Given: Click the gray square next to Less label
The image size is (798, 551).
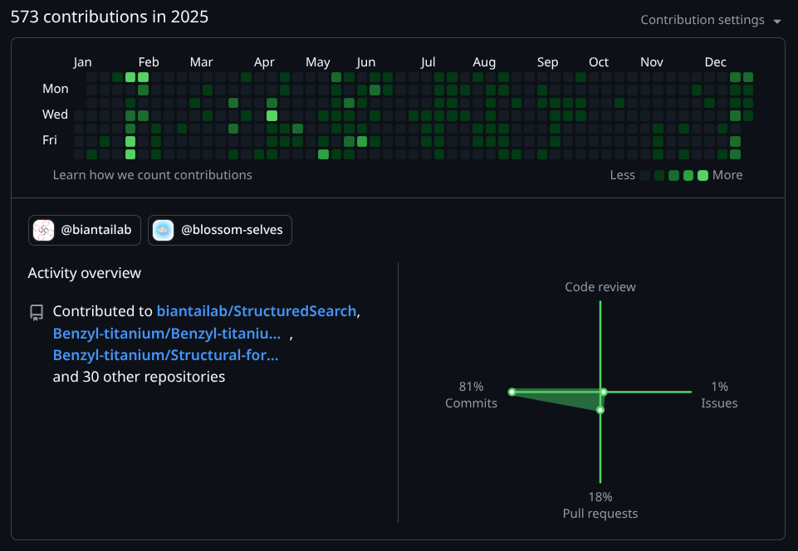Looking at the screenshot, I should [x=645, y=175].
